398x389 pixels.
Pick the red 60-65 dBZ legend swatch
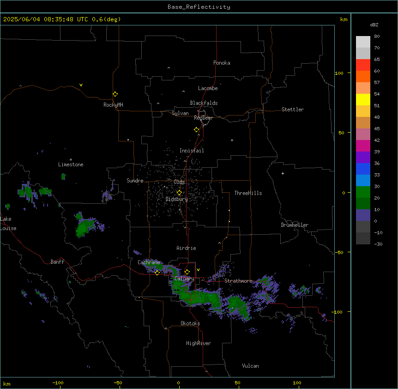363,65
